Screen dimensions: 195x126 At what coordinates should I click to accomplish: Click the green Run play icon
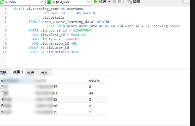coord(96,2)
